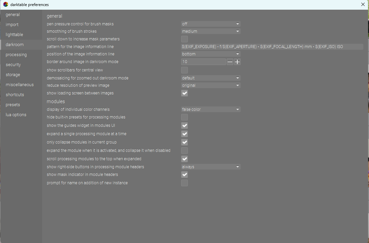
Task: Click the 'pattern for the image information line' label
Action: tap(80, 47)
